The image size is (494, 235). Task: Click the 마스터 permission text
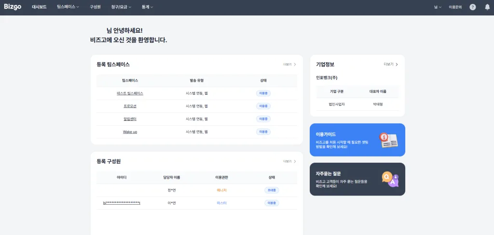click(x=221, y=203)
